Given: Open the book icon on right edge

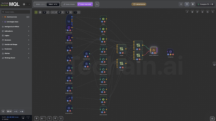Looking at the screenshot, I should [214, 65].
